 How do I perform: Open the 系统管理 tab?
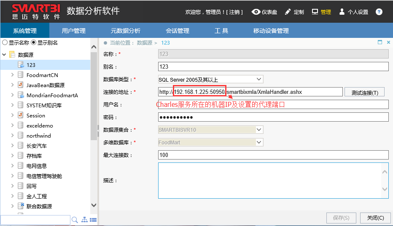[x=25, y=31]
